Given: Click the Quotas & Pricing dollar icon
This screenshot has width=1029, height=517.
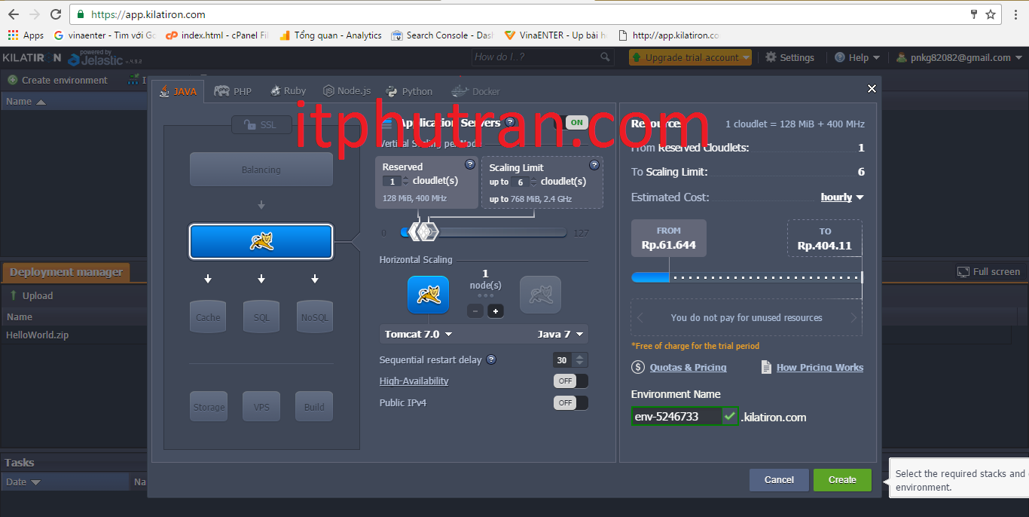Looking at the screenshot, I should (638, 367).
